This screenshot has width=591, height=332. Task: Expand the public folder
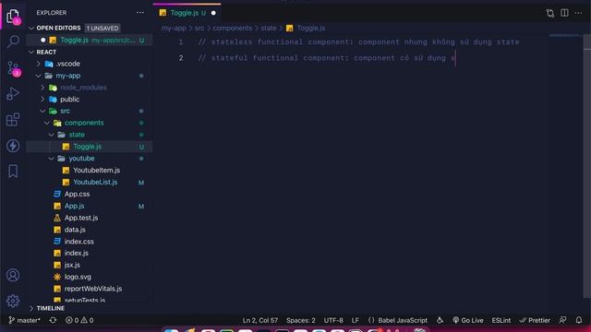pyautogui.click(x=42, y=100)
